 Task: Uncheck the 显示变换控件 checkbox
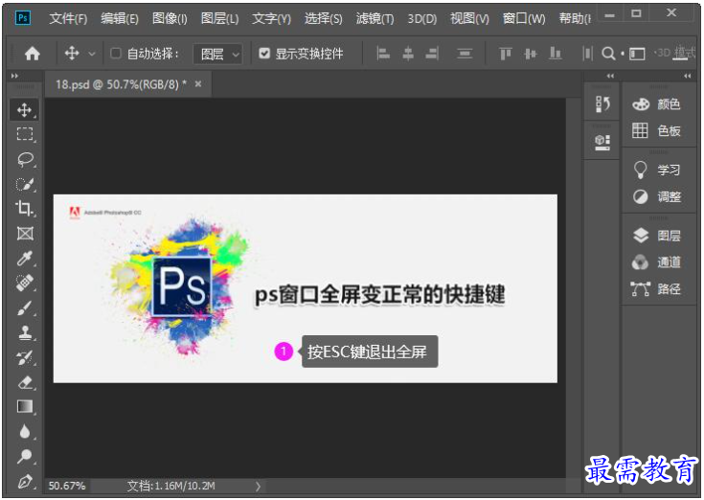[264, 54]
